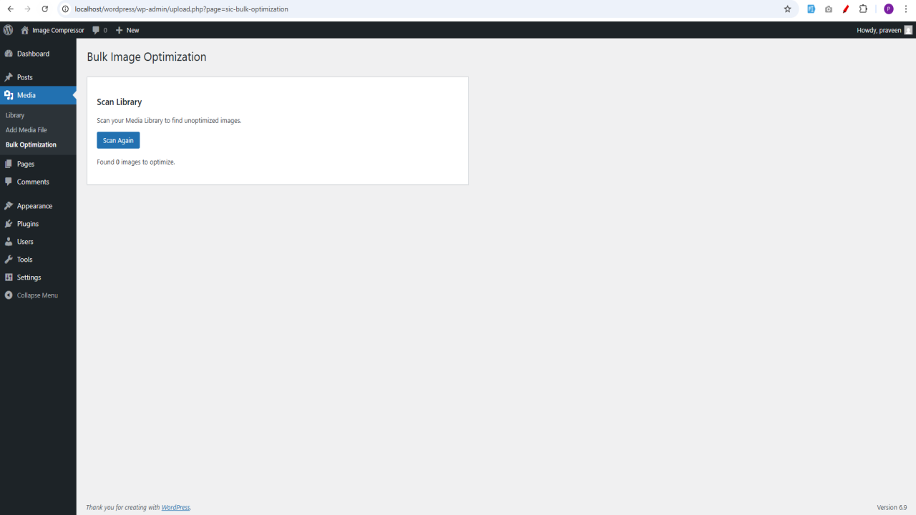
Task: Click the Bulk Image Optimization page title
Action: 147,57
